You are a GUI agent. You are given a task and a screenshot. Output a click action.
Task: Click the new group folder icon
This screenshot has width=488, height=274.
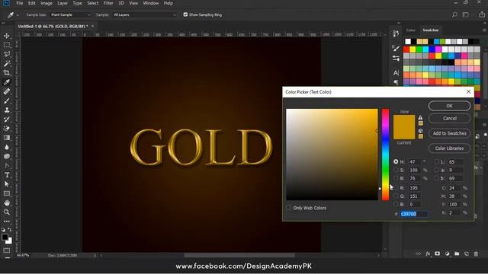click(x=457, y=253)
